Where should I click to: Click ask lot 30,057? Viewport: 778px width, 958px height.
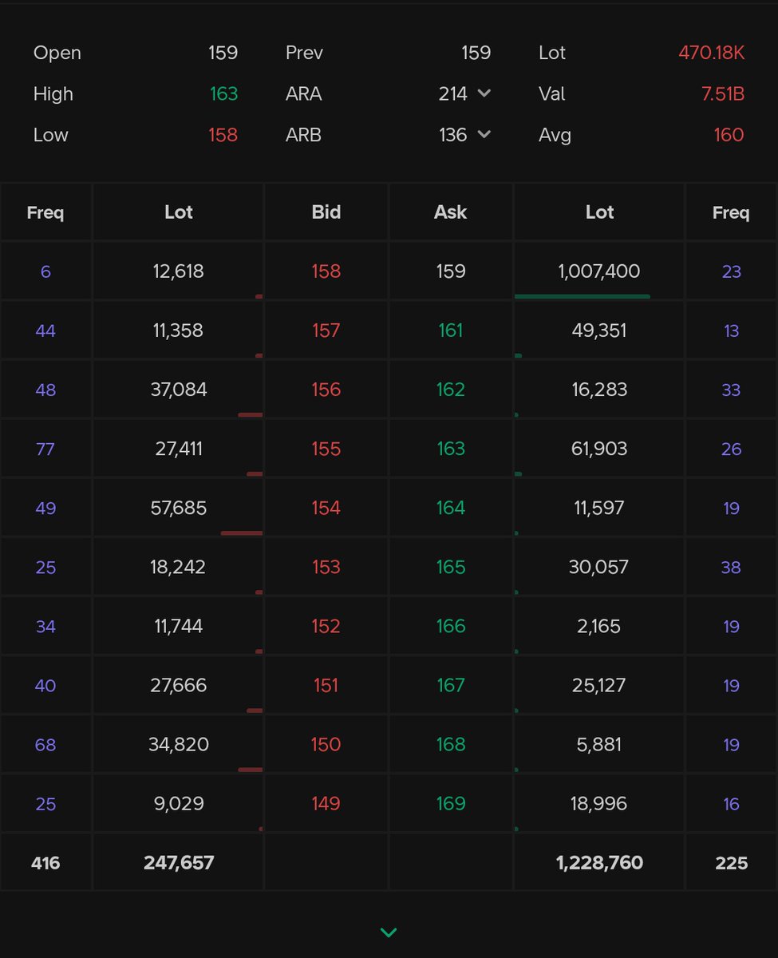599,567
